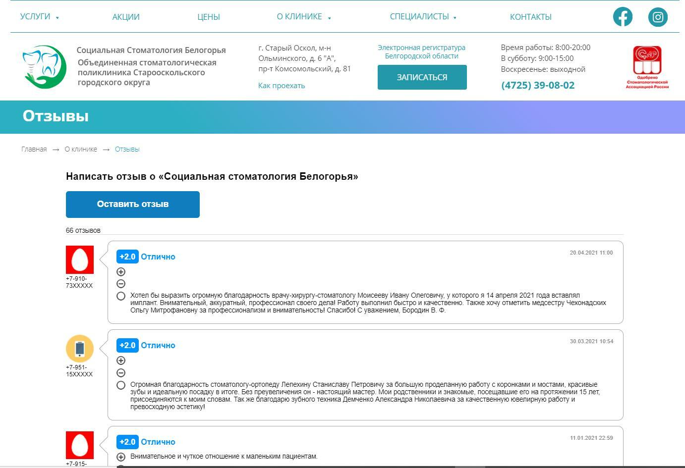Expand the Услуги menu arrow

57,18
